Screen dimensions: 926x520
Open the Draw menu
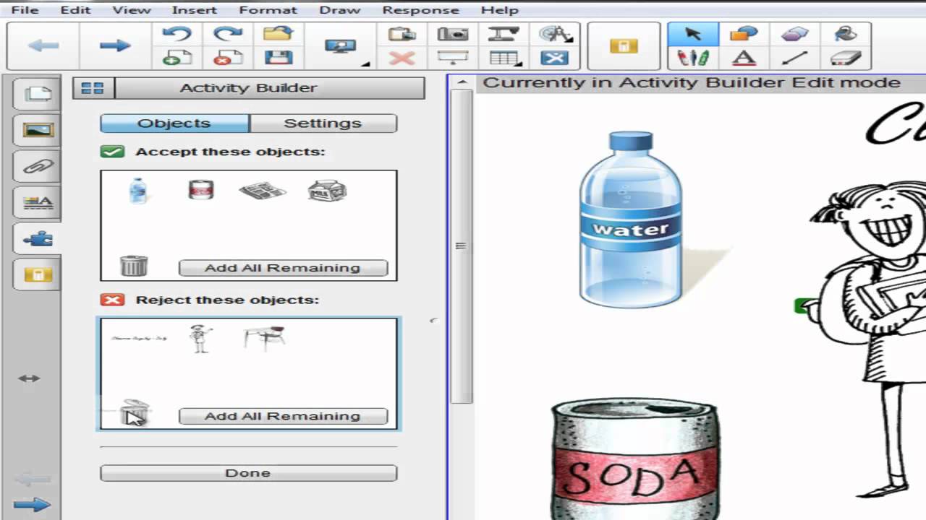[339, 10]
